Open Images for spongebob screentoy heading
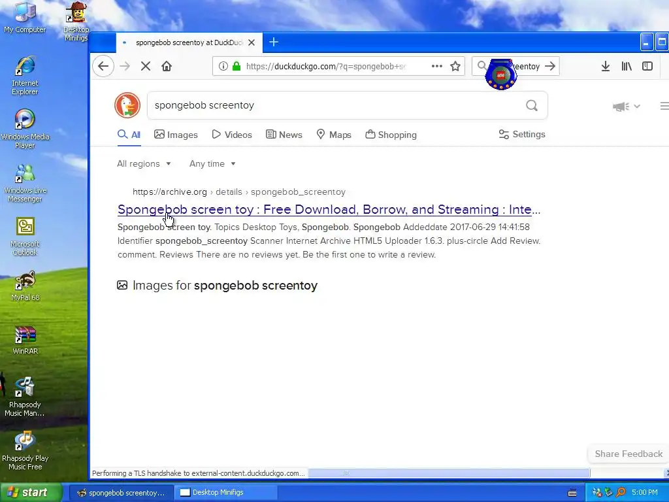669x502 pixels. pyautogui.click(x=217, y=285)
